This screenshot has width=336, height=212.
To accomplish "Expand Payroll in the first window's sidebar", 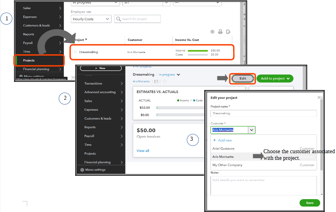I will (x=60, y=43).
